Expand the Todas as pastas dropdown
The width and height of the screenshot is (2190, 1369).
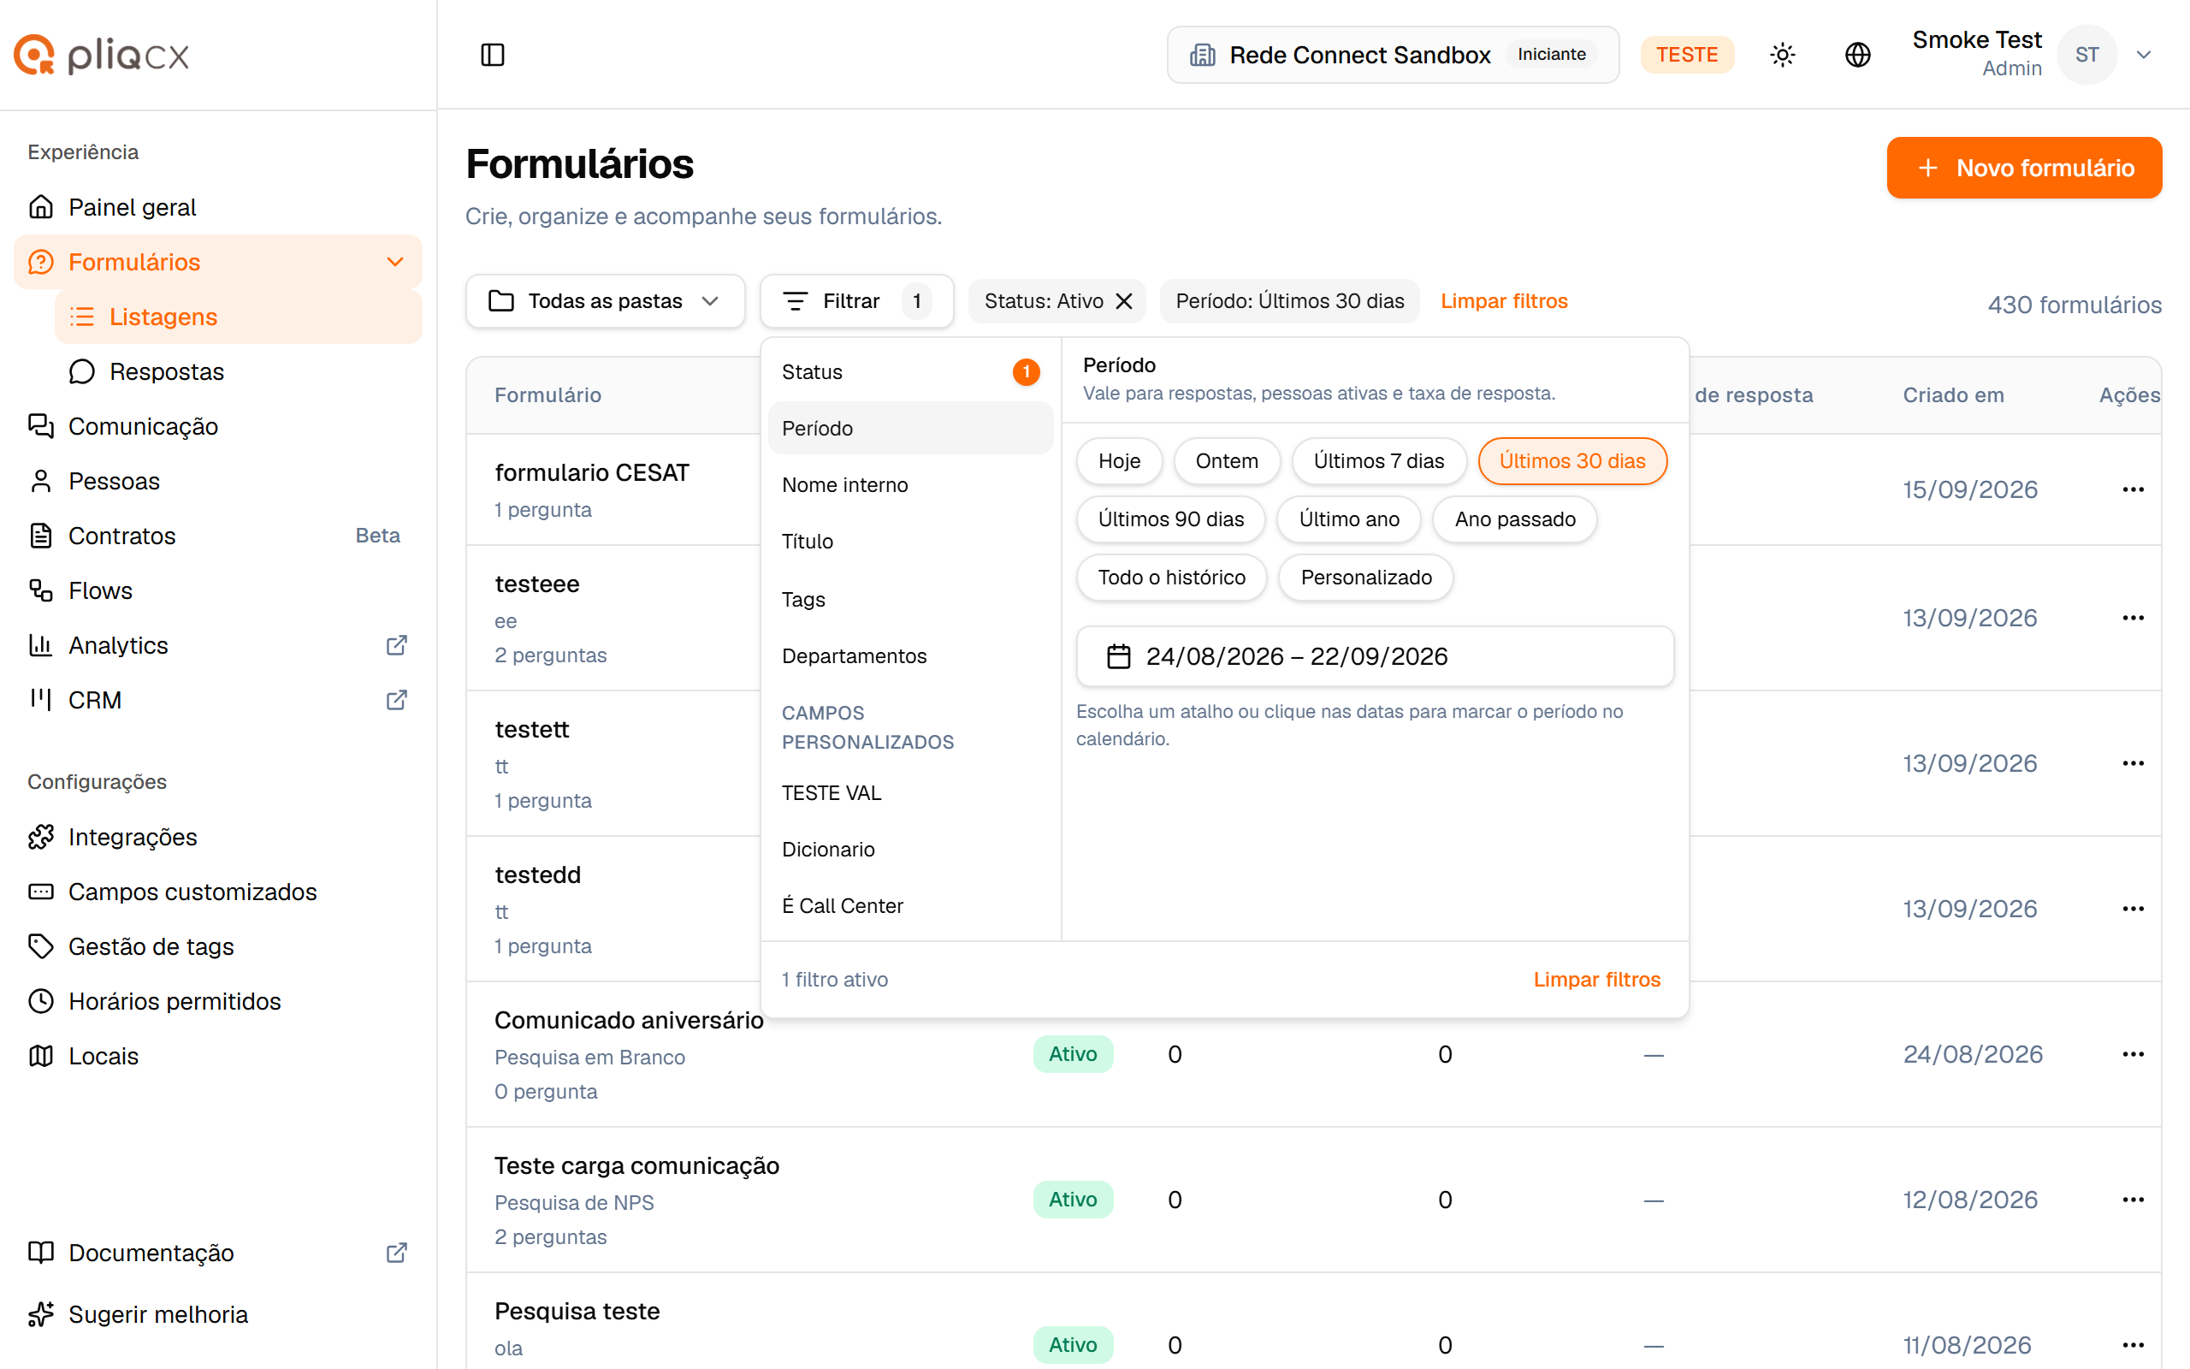click(x=605, y=300)
